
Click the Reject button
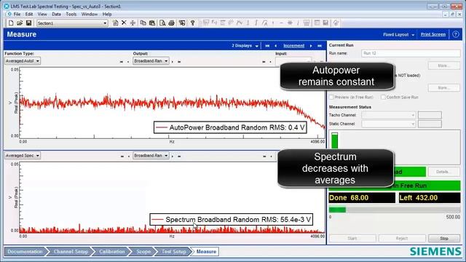(x=402, y=239)
